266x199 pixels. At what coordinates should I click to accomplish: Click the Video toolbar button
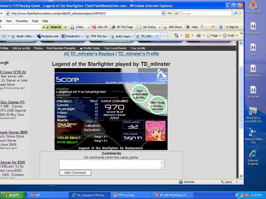click(x=193, y=27)
